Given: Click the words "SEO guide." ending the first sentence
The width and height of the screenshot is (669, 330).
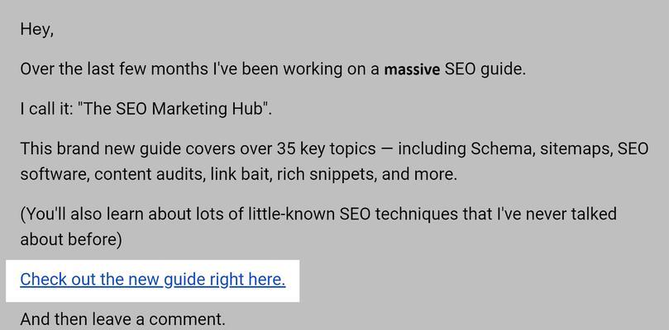Looking at the screenshot, I should click(485, 69).
